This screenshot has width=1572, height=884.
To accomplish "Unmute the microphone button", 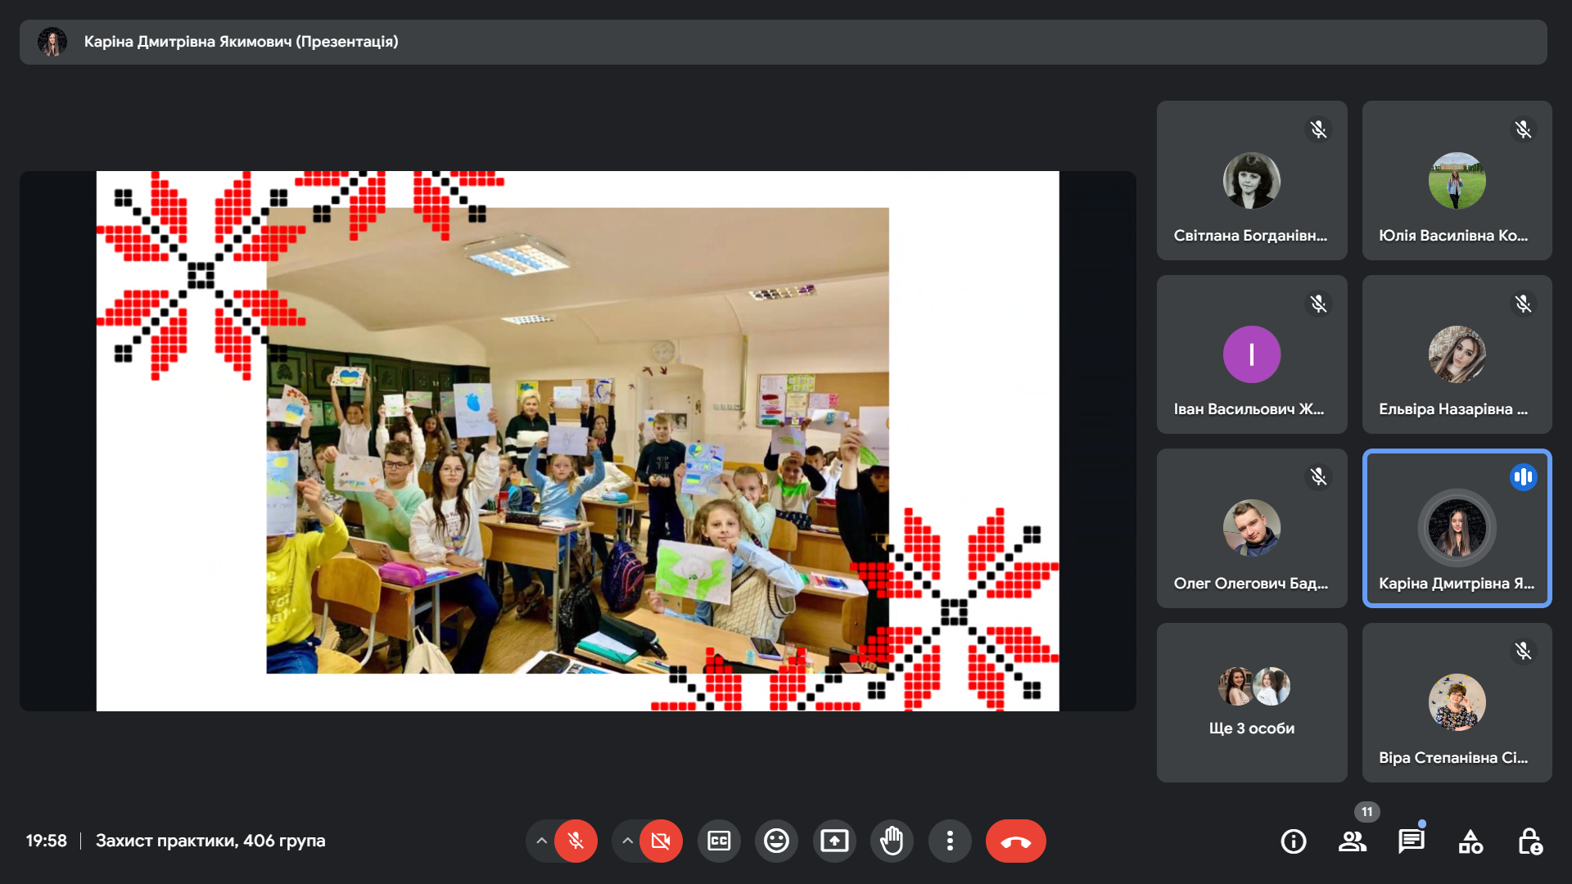I will [576, 841].
